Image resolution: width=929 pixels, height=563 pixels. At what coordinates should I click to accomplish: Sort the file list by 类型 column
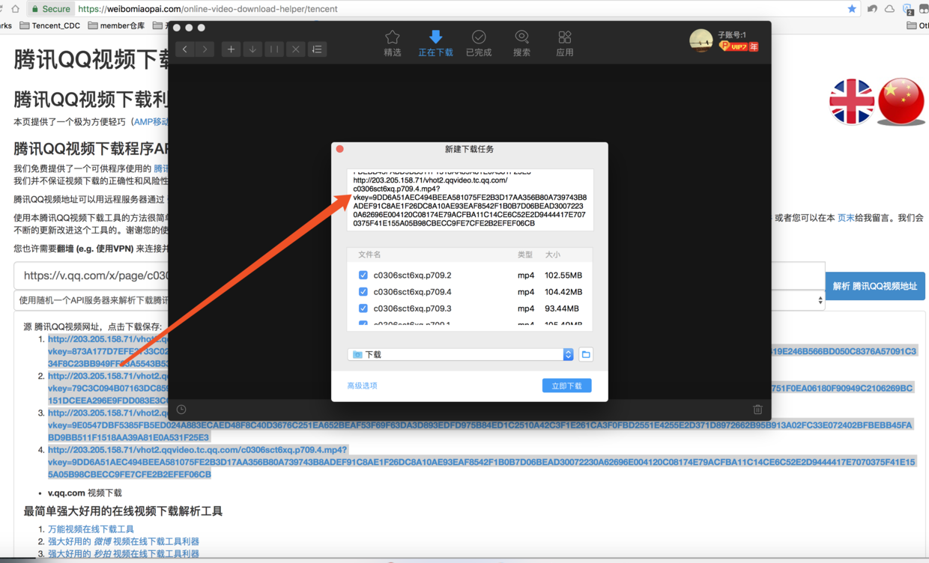(x=525, y=255)
